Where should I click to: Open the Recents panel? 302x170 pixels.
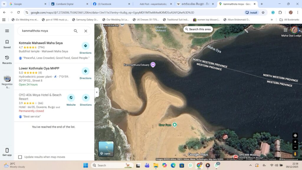7,60
